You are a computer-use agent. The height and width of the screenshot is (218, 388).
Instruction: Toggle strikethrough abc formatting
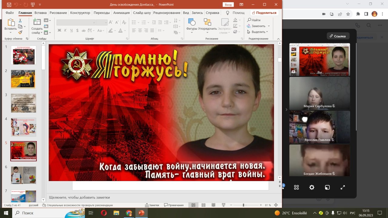[84, 30]
